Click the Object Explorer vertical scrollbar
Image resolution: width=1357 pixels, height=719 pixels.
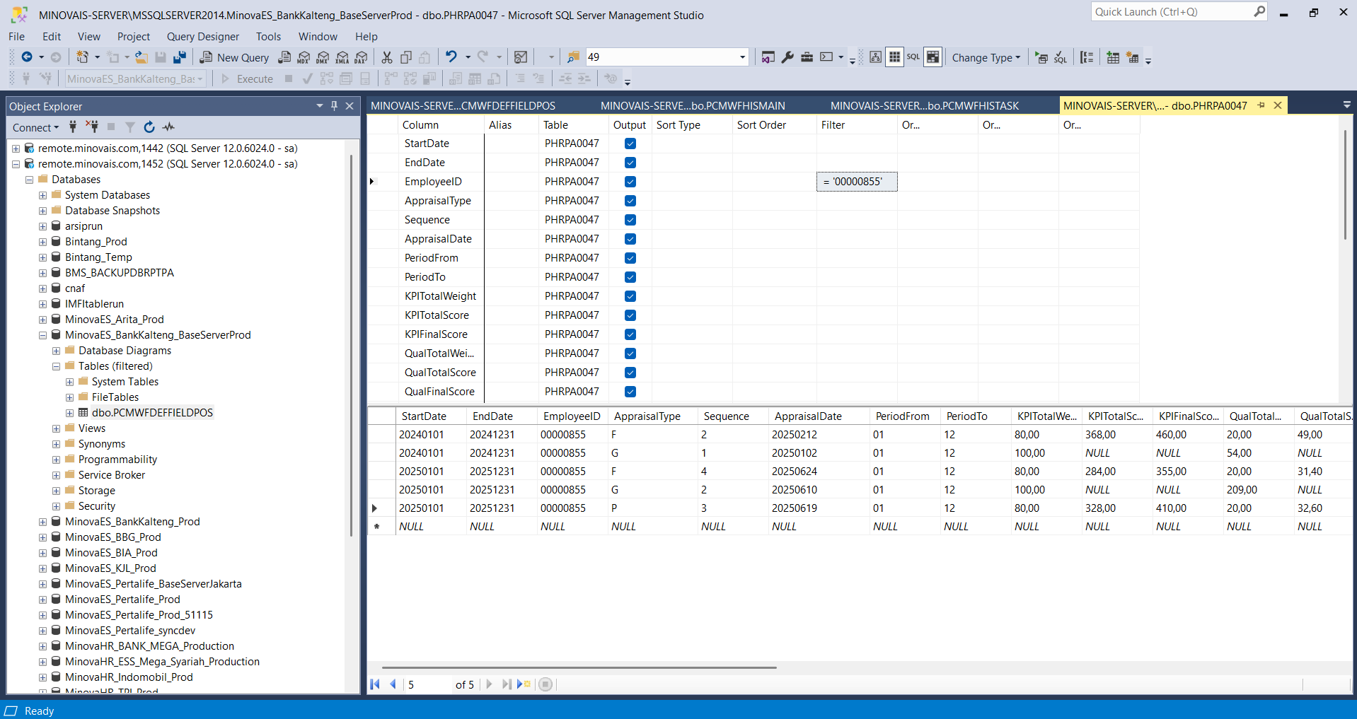[351, 346]
